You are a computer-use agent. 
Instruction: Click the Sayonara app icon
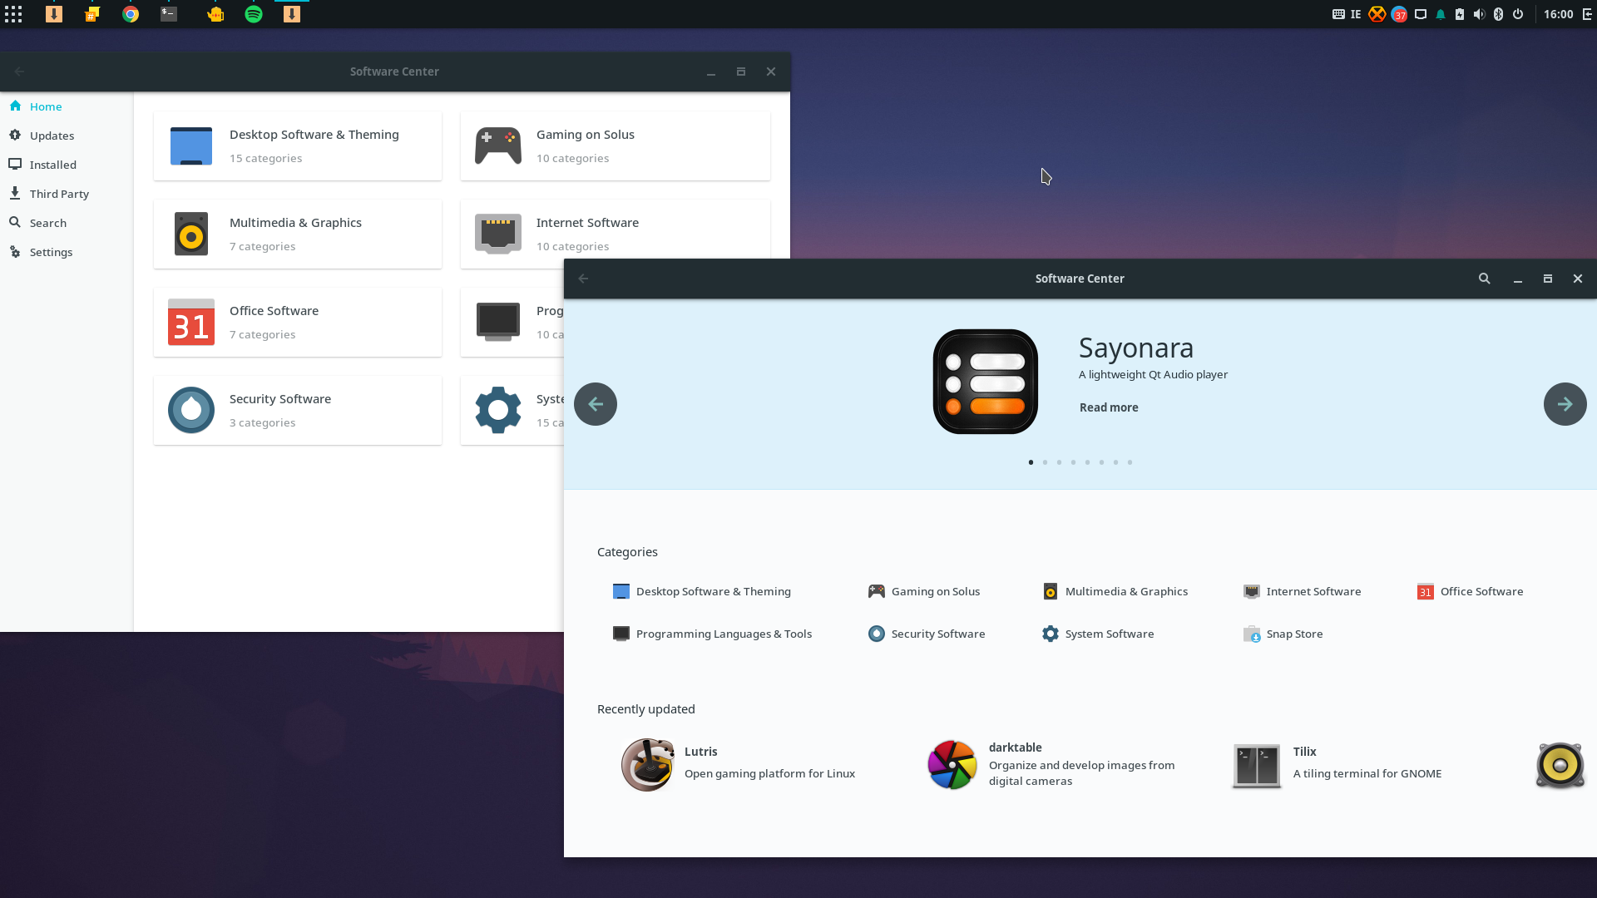click(x=986, y=382)
